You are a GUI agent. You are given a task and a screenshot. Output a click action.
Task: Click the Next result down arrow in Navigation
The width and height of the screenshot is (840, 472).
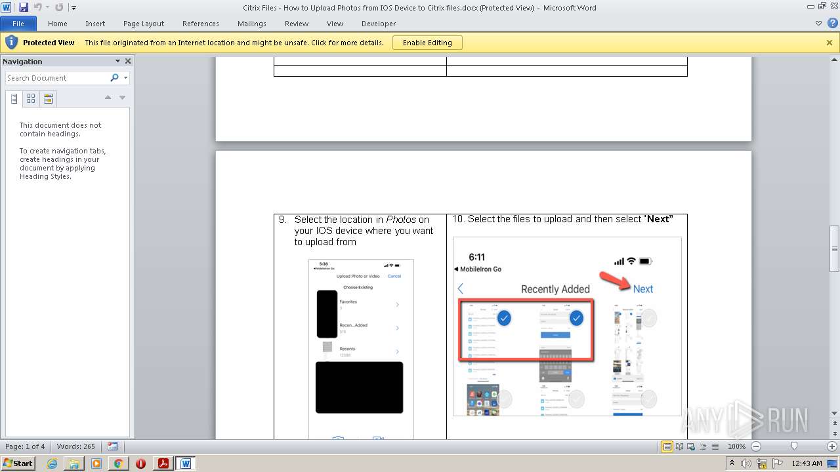click(x=122, y=98)
